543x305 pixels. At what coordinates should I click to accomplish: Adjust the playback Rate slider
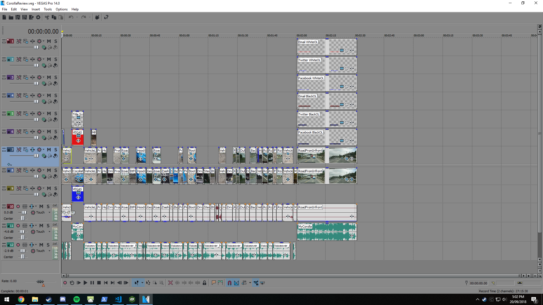(40, 282)
